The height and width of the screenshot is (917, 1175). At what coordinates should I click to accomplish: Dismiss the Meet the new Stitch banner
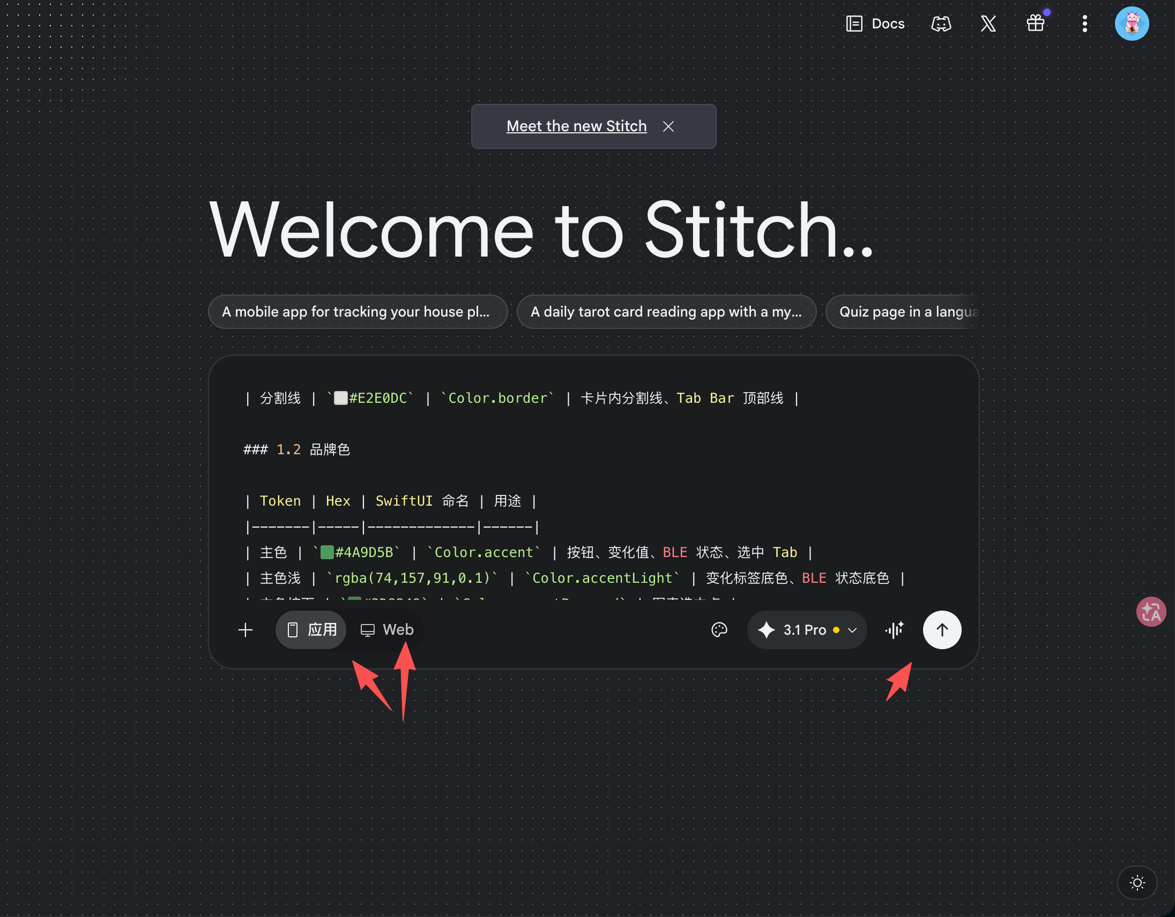point(668,126)
